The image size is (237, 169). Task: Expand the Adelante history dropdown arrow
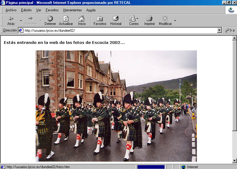pyautogui.click(x=40, y=20)
